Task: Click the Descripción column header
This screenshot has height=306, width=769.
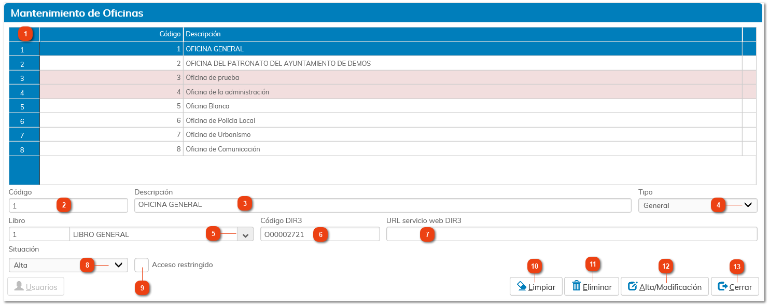Action: (463, 34)
